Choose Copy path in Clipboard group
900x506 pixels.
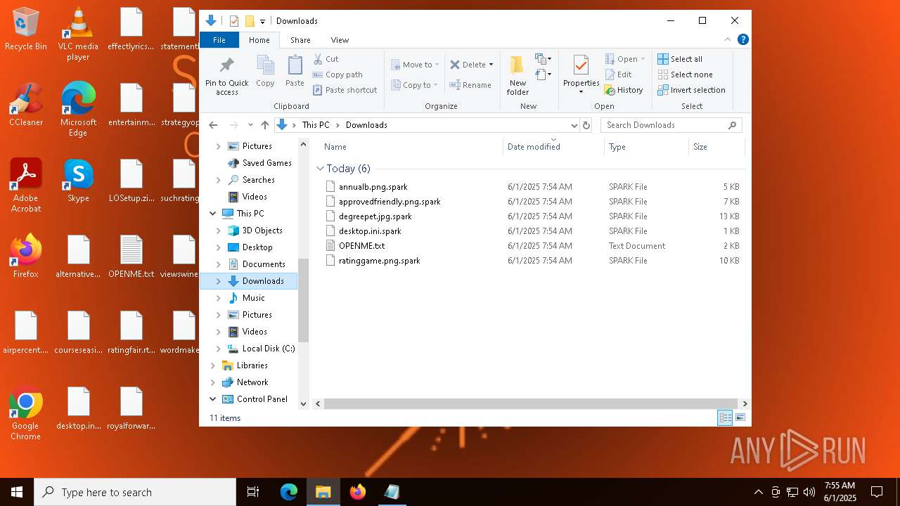coord(337,74)
